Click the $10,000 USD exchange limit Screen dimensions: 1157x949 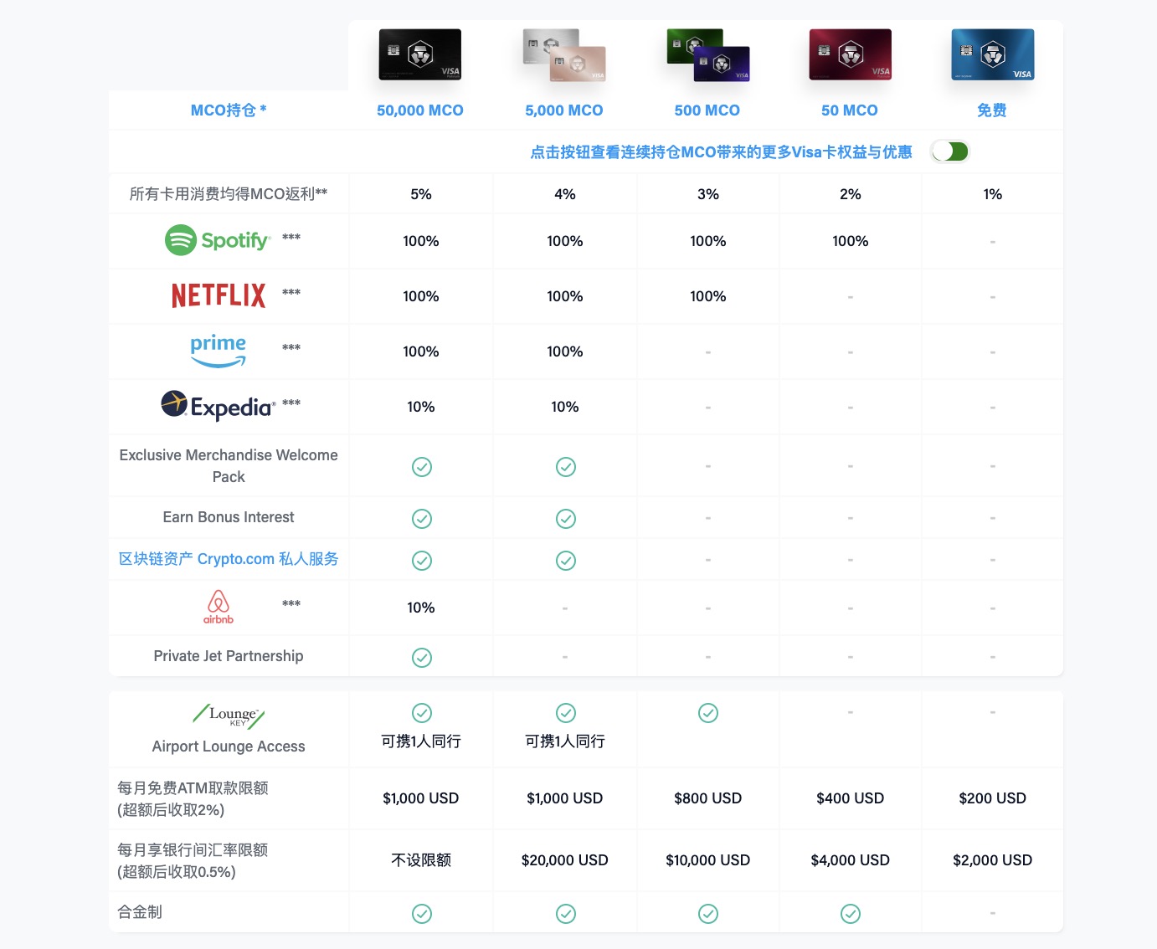click(708, 860)
